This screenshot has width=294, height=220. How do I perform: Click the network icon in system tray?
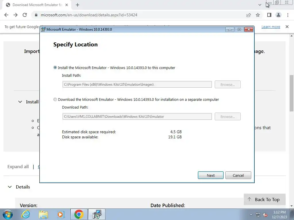click(258, 215)
